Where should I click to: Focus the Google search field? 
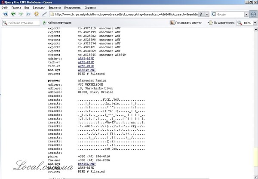pos(230,14)
